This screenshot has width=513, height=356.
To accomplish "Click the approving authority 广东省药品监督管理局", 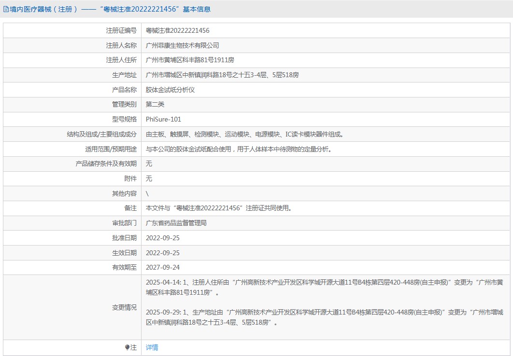I will point(176,223).
